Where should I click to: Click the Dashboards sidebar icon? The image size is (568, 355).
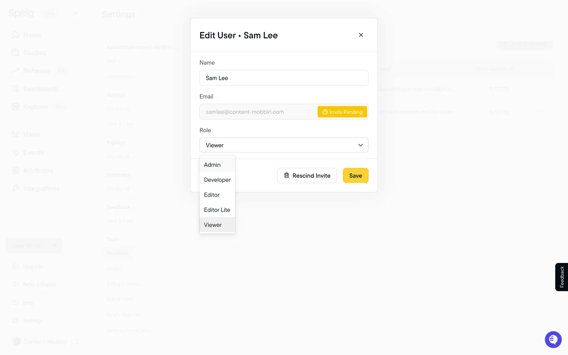coord(15,89)
